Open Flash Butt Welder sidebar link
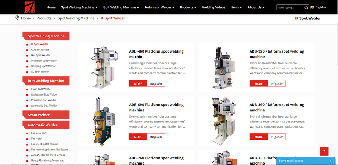Viewport: 338px width, 165px height. [x=41, y=89]
